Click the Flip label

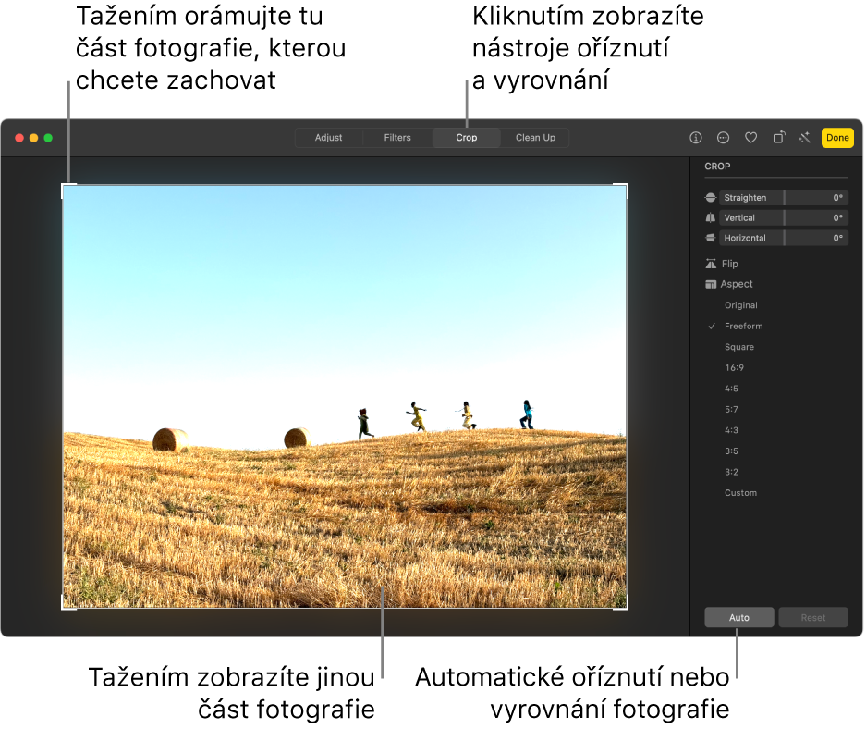coord(729,264)
